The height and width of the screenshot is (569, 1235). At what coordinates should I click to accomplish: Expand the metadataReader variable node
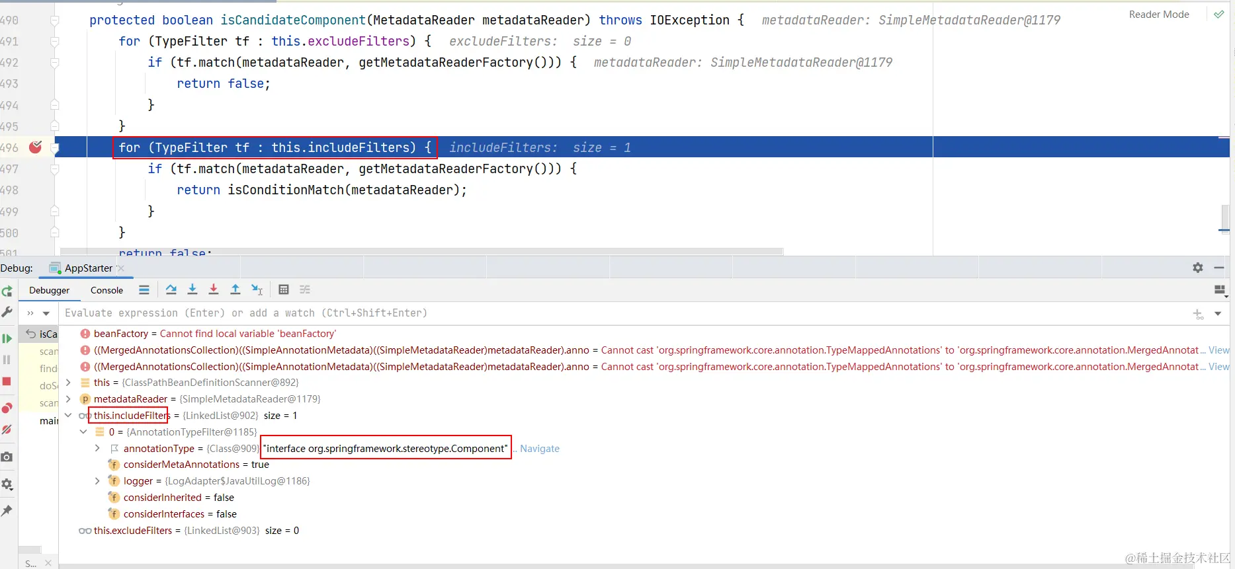tap(68, 399)
